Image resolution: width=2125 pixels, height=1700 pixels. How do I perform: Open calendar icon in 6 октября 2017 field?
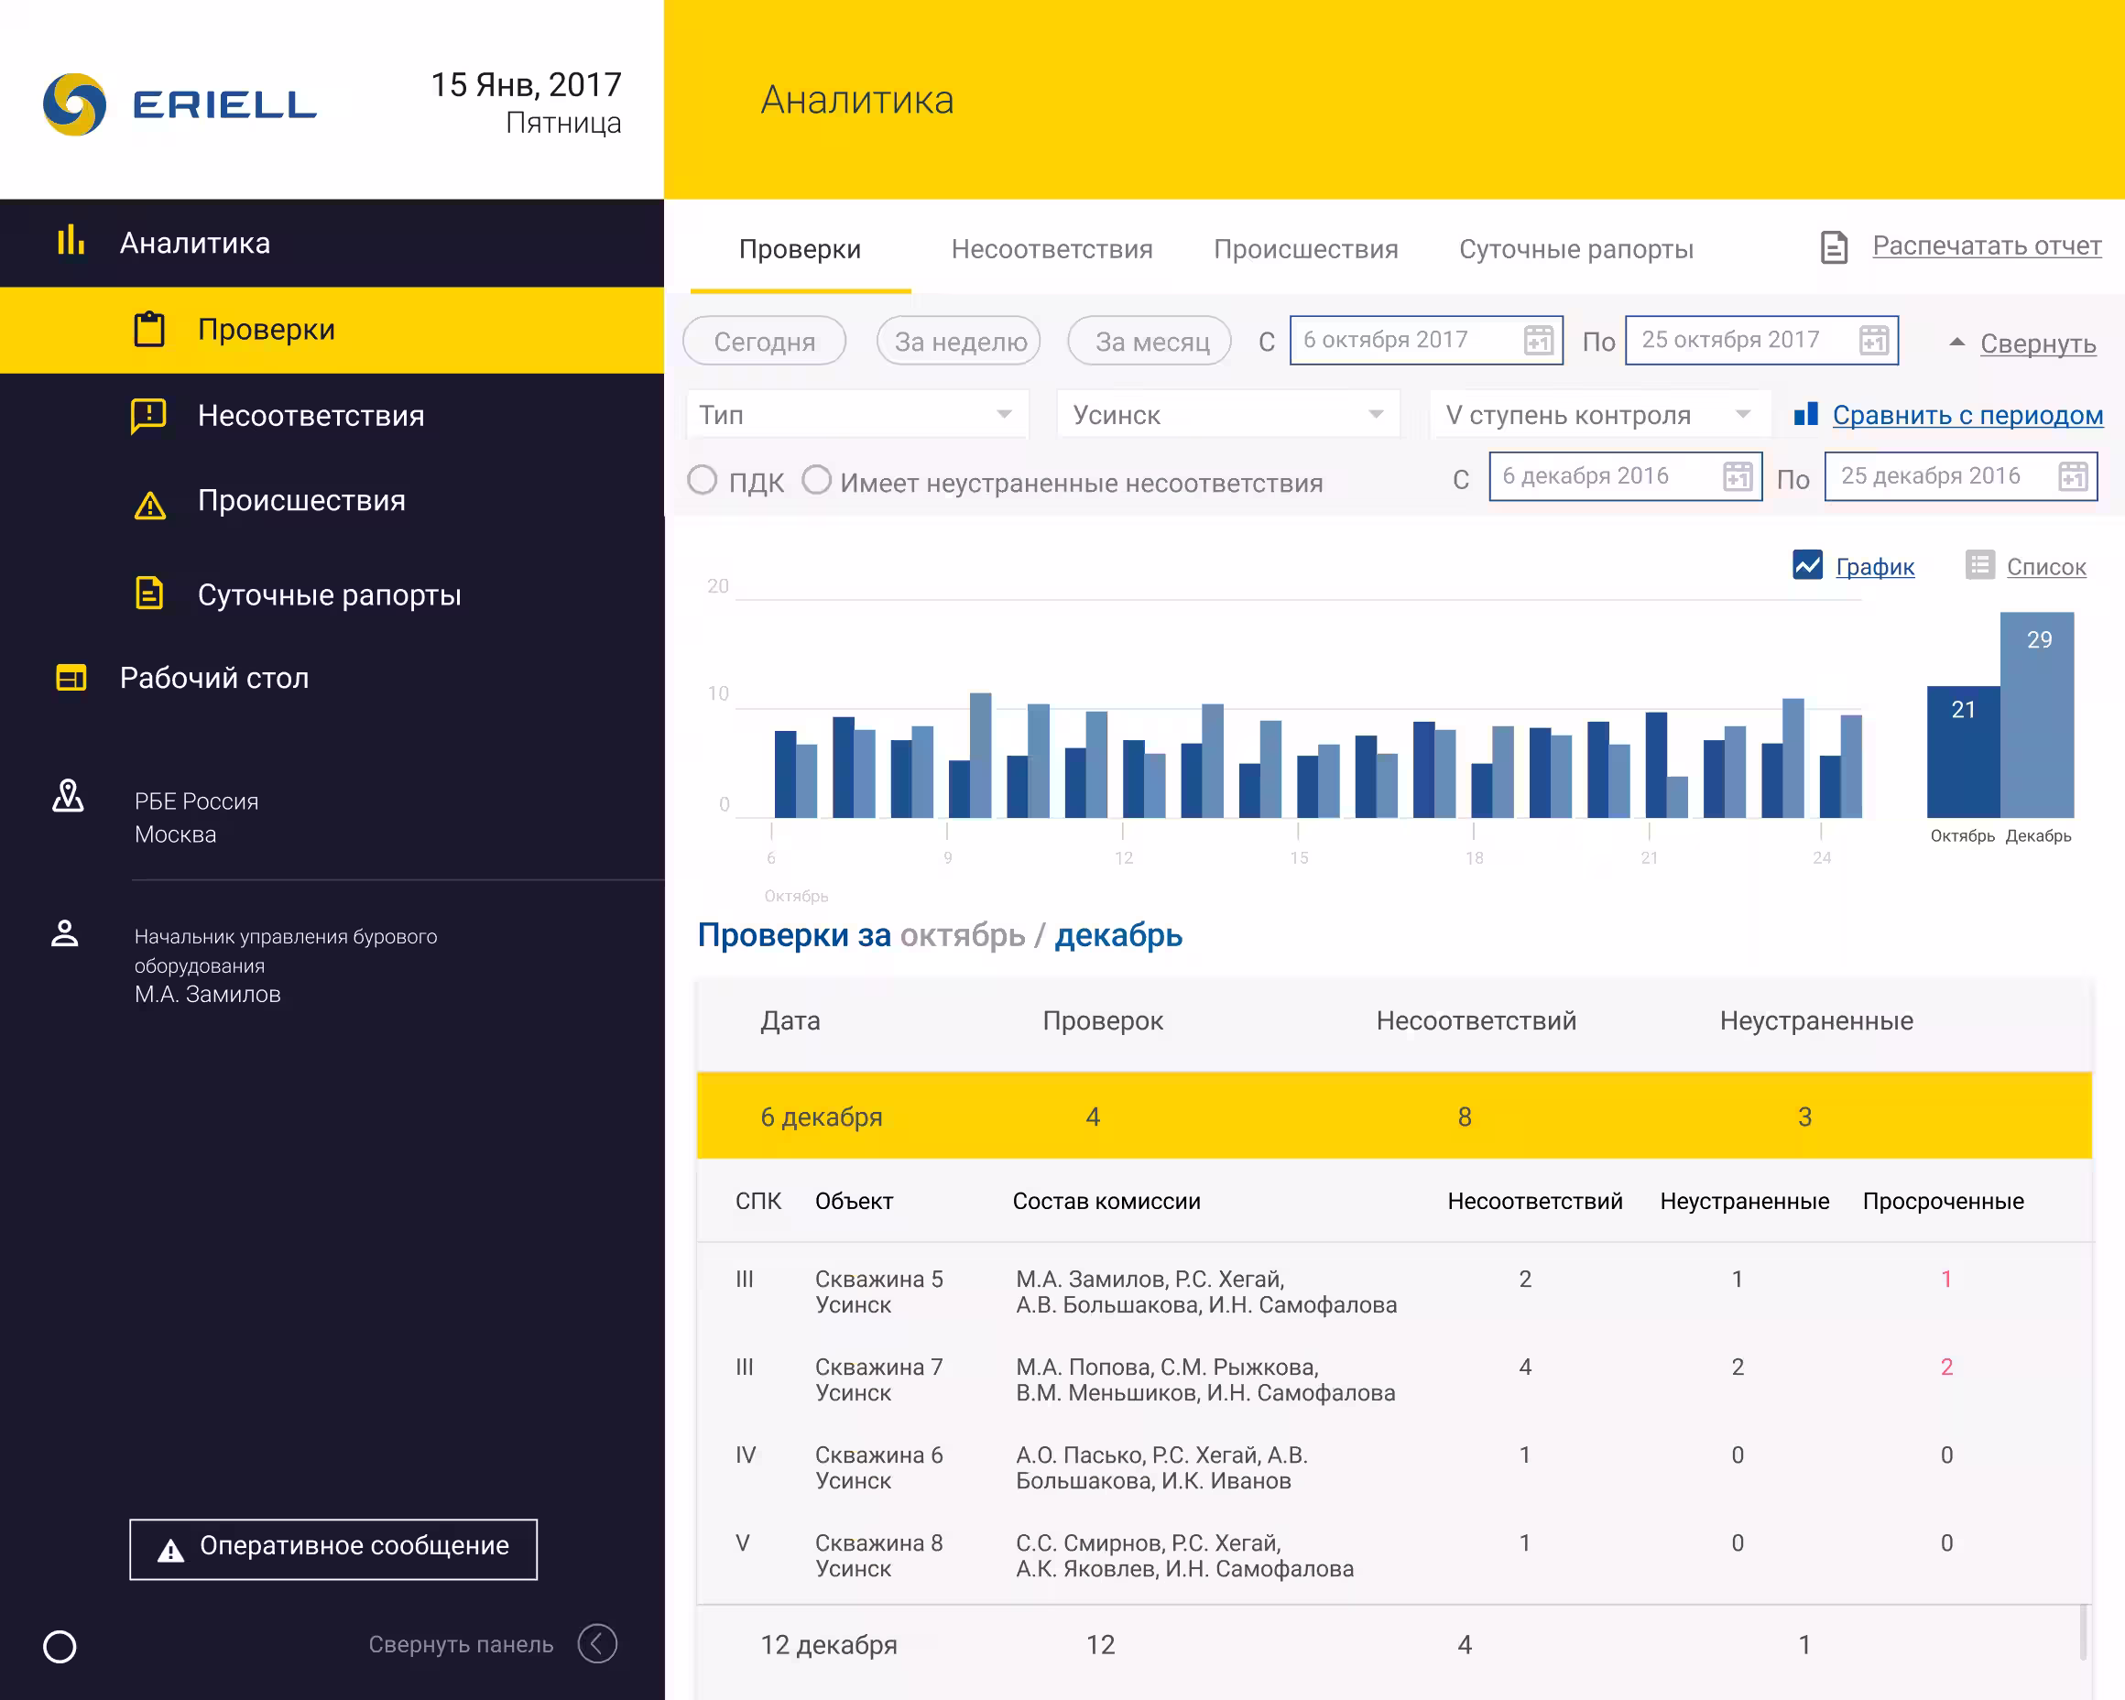point(1538,340)
